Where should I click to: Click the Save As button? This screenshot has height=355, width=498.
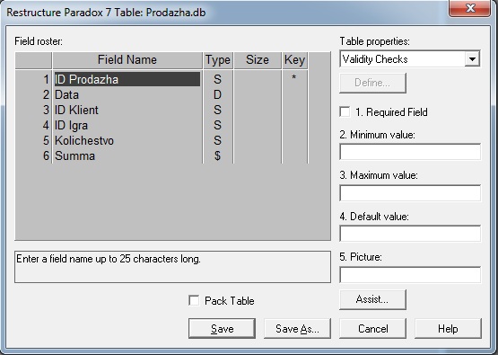click(297, 328)
